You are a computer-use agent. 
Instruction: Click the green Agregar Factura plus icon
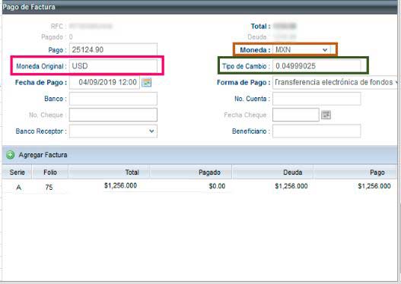pos(10,155)
